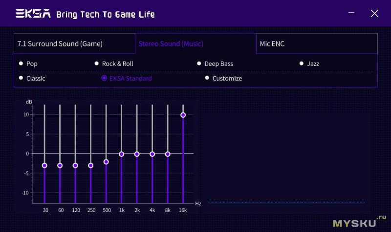Close the EKSA application window

(x=374, y=13)
